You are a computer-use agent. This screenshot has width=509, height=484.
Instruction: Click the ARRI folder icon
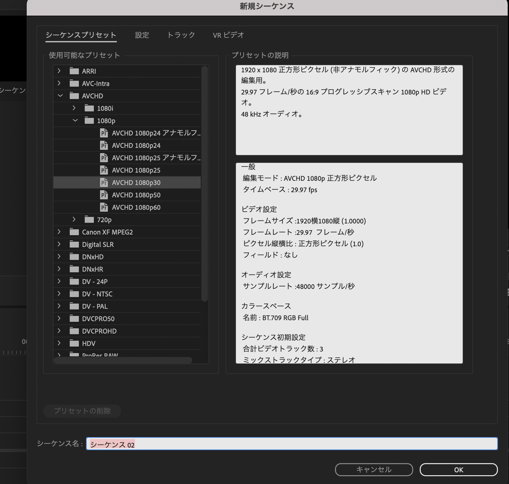pos(74,71)
